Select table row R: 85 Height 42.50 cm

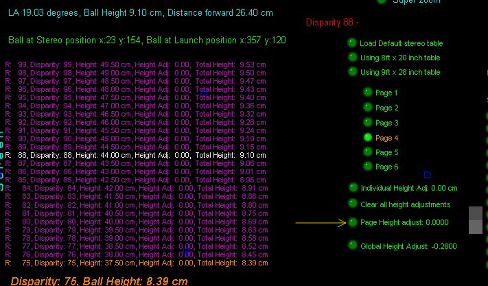click(136, 180)
